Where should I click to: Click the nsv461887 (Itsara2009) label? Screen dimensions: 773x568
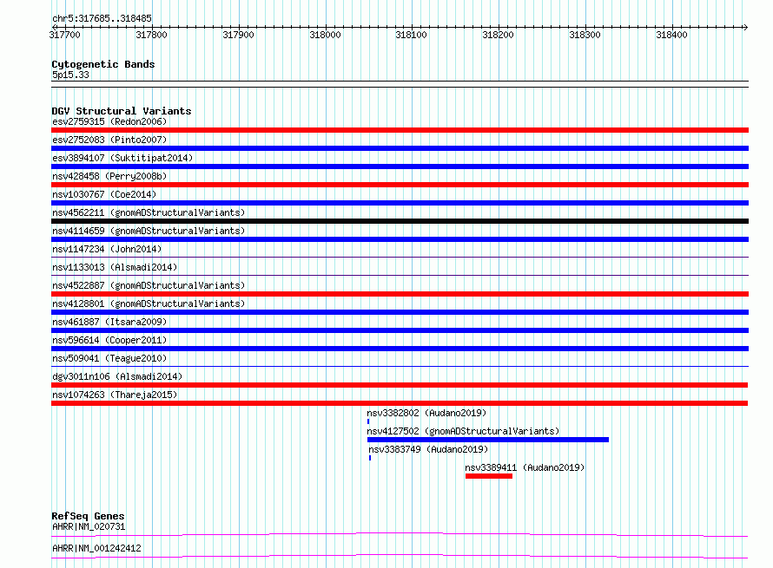click(109, 322)
